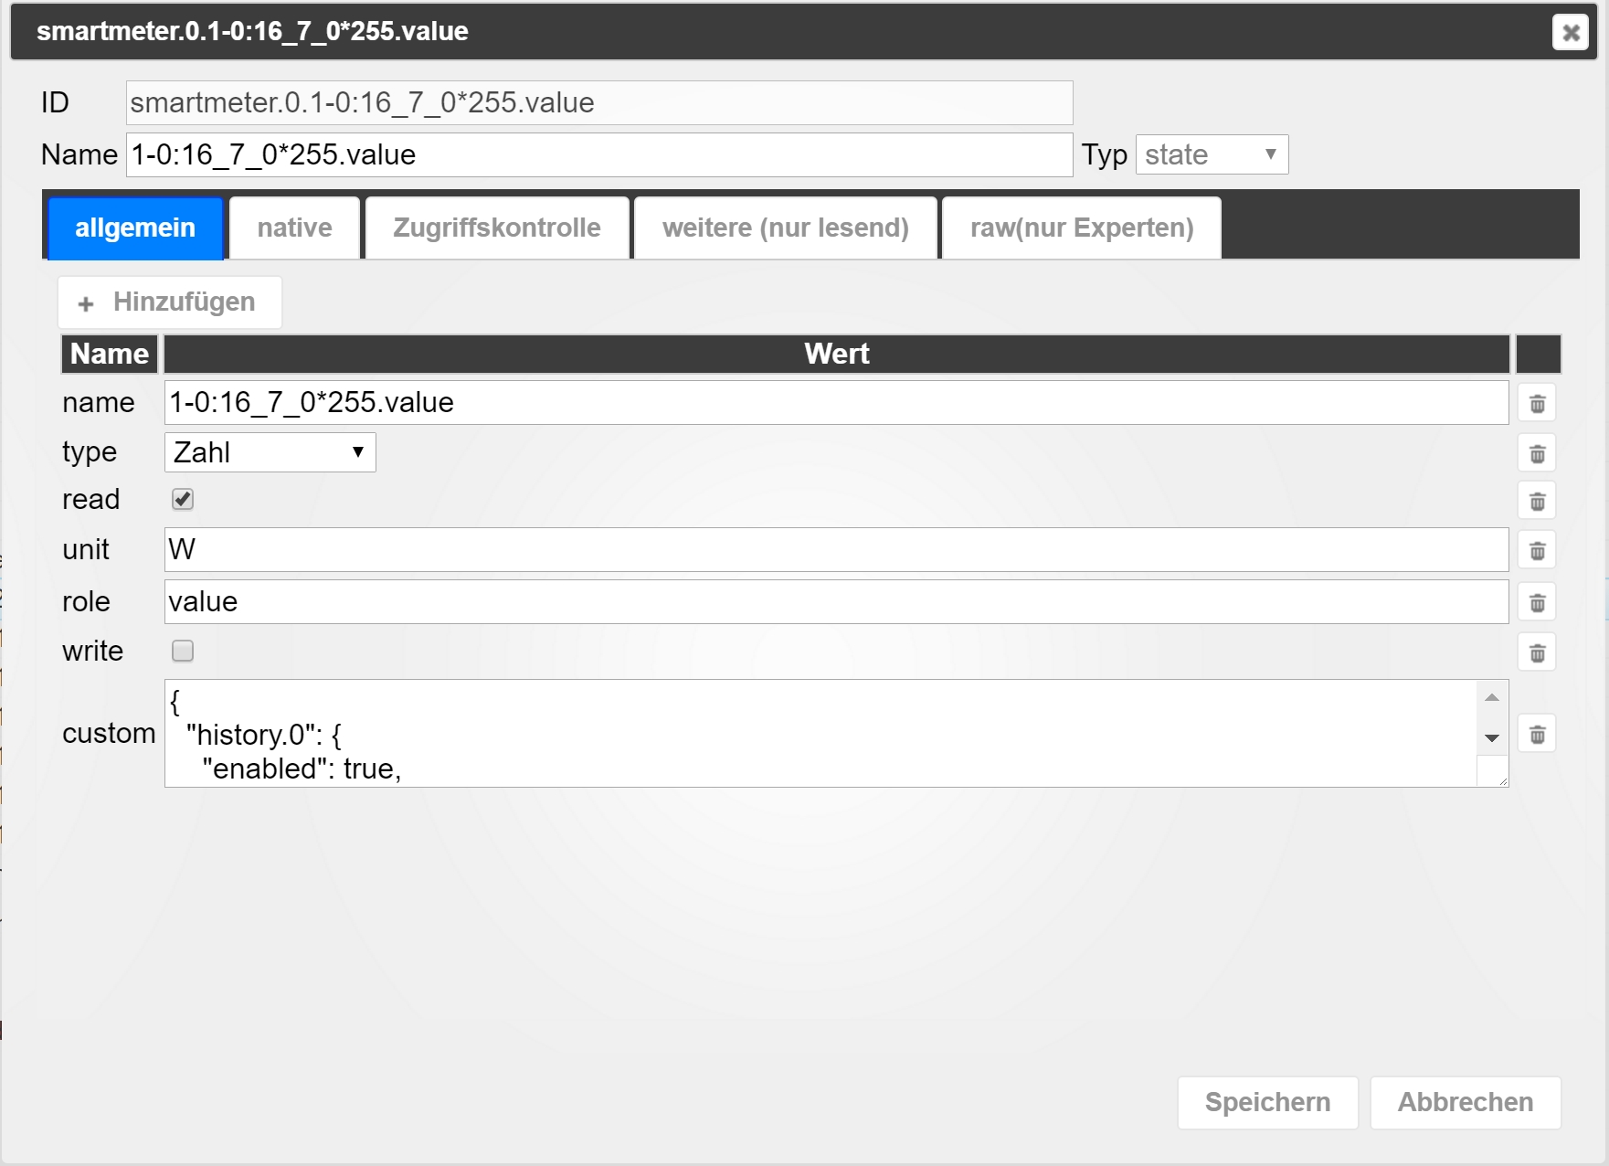The height and width of the screenshot is (1166, 1609).
Task: Close the object dialog with X button
Action: (x=1571, y=33)
